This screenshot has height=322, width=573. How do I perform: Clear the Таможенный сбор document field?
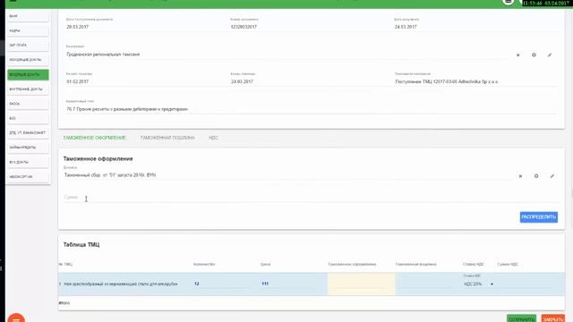(x=520, y=176)
